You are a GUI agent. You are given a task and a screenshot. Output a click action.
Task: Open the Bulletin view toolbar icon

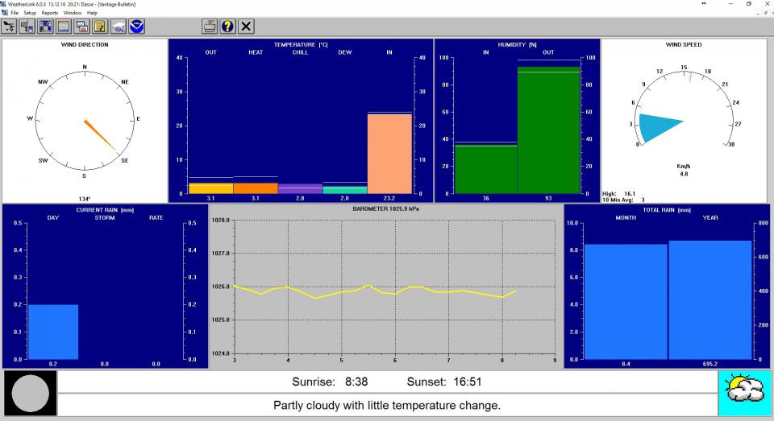[x=45, y=27]
